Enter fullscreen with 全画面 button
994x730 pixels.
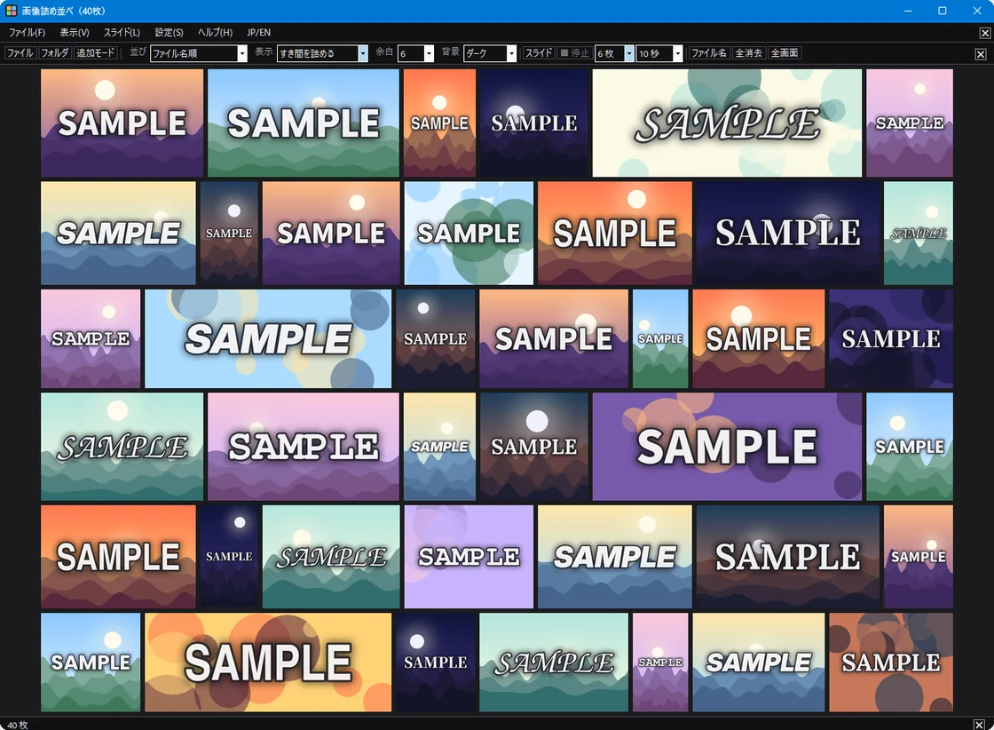coord(785,53)
